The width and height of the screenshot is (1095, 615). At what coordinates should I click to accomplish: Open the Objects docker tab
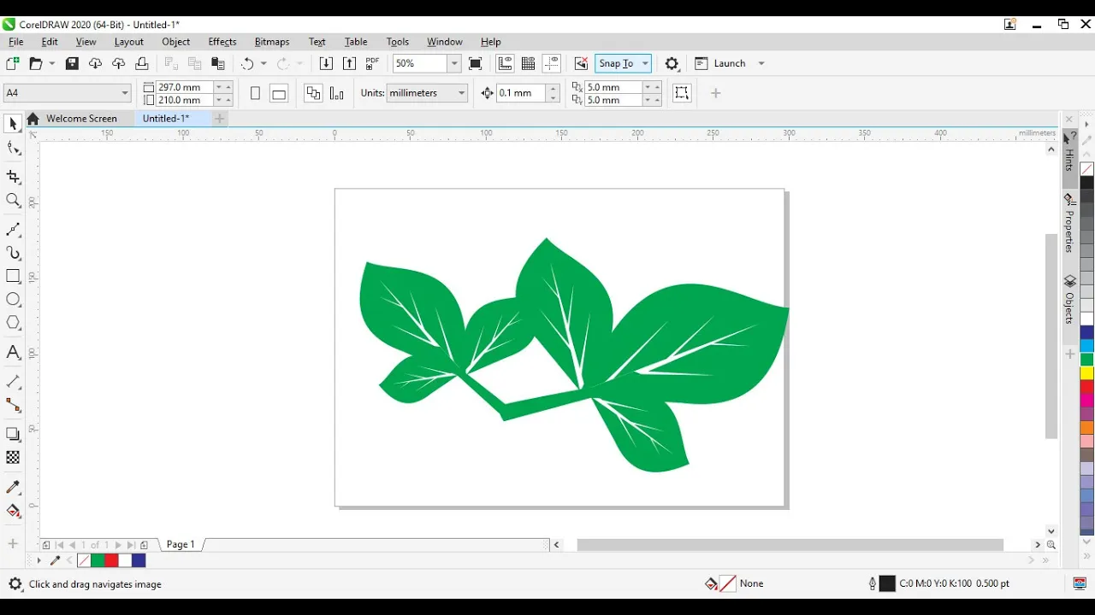click(x=1069, y=300)
